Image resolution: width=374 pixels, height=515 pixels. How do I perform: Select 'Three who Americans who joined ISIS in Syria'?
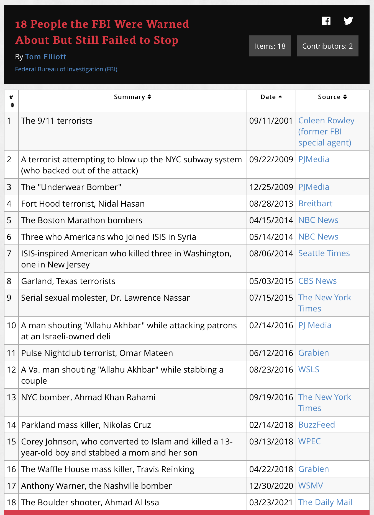pyautogui.click(x=109, y=237)
